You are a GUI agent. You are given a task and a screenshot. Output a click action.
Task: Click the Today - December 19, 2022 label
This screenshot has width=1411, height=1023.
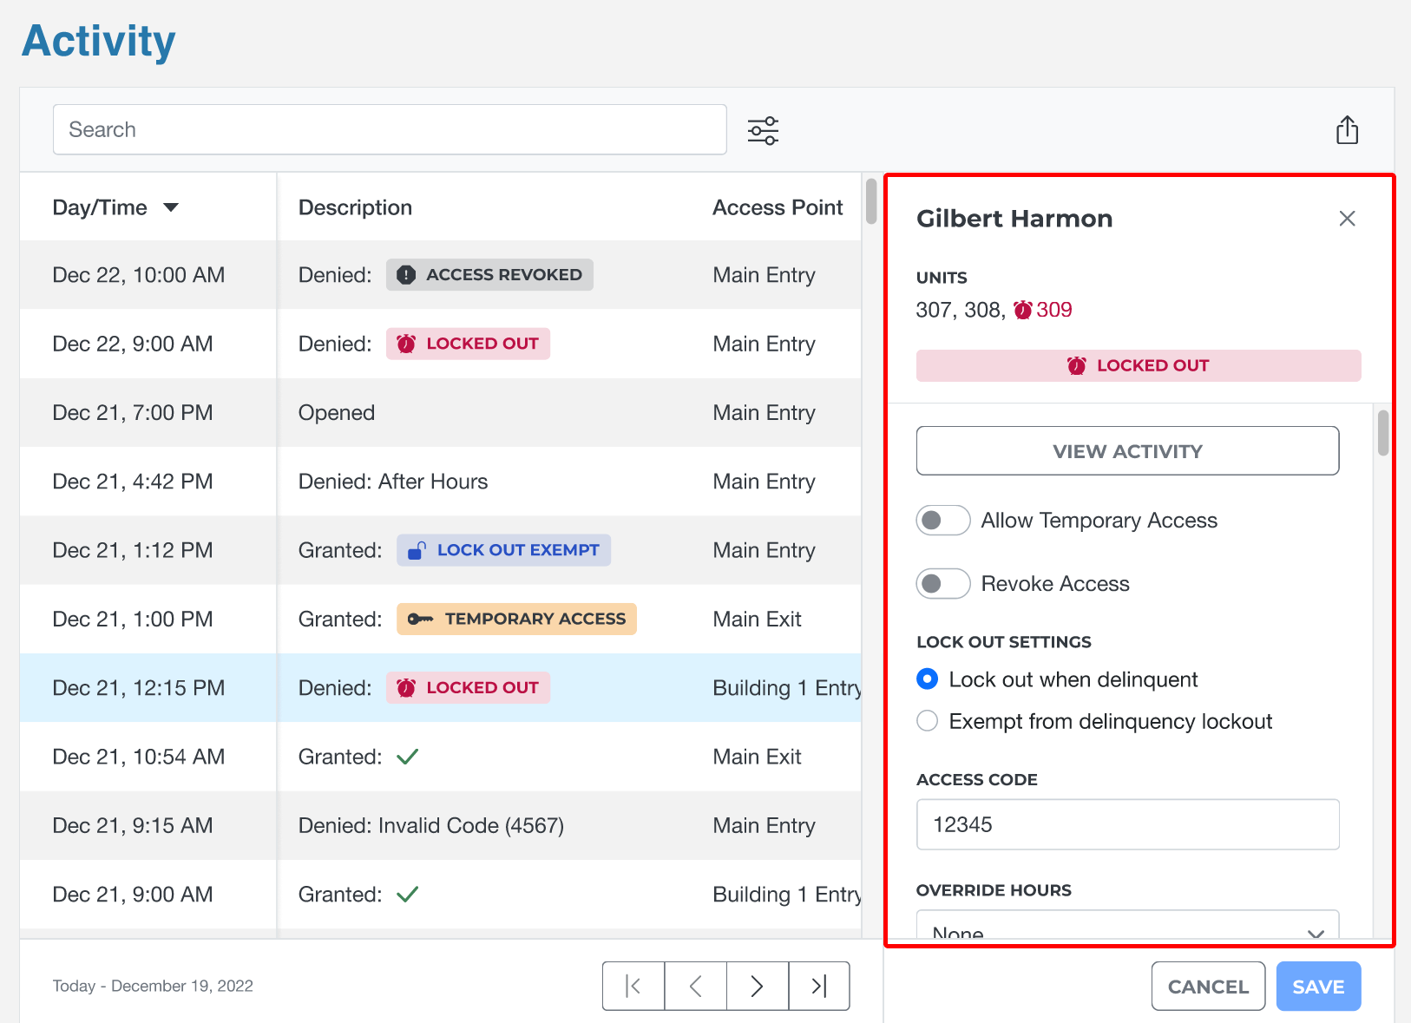tap(153, 986)
